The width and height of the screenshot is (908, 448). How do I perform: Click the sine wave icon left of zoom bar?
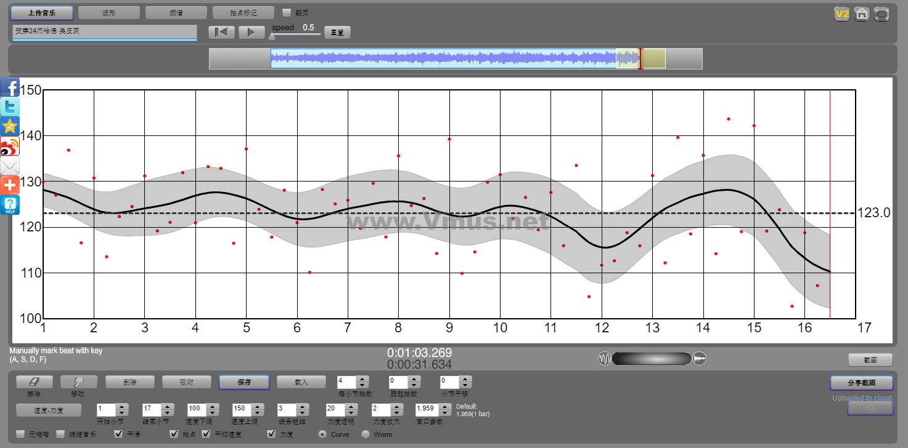[x=604, y=359]
